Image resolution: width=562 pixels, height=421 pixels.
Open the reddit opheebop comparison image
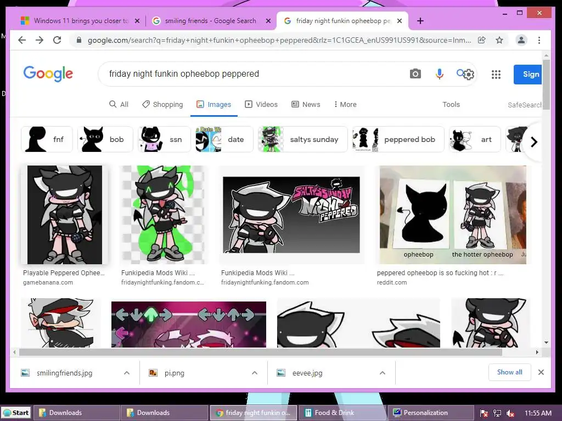(453, 215)
